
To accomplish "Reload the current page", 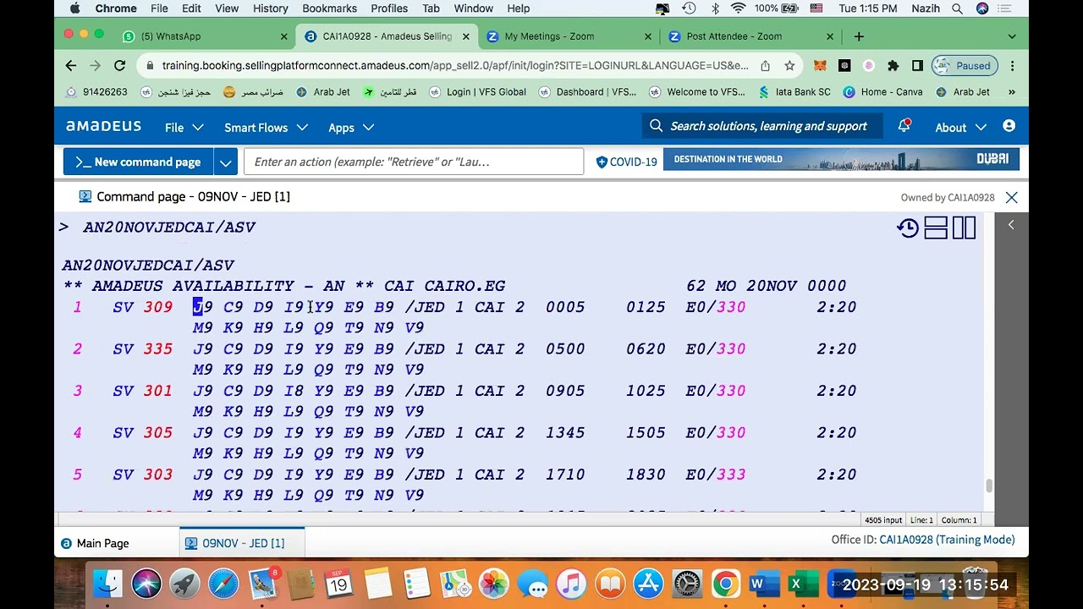I will (120, 65).
